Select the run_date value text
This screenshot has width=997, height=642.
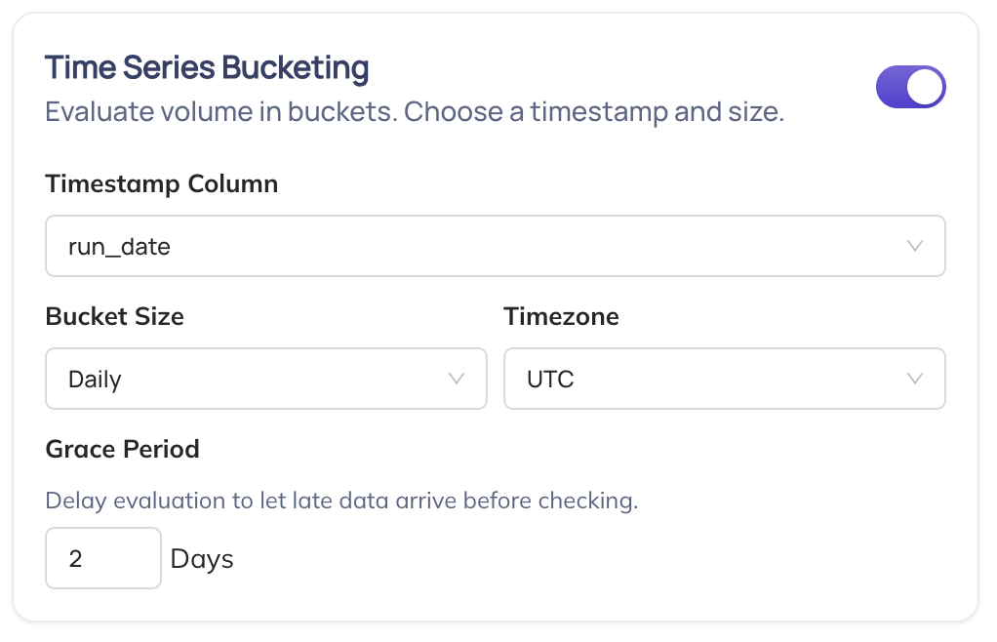pyautogui.click(x=119, y=247)
